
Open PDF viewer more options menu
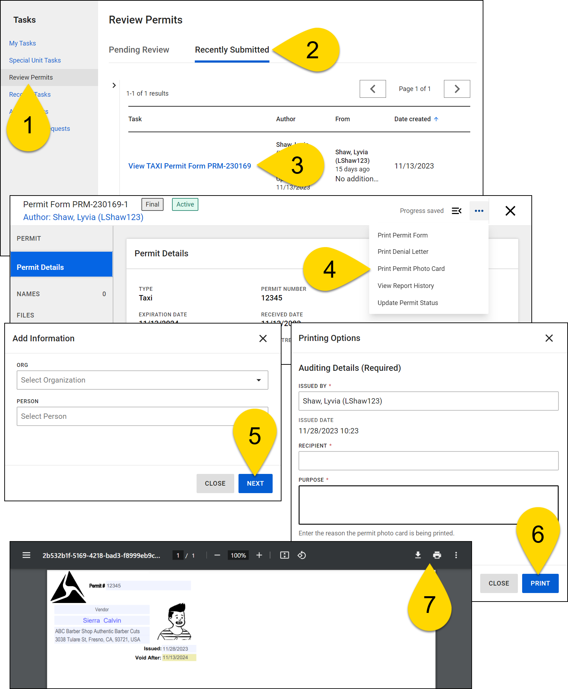click(x=456, y=555)
